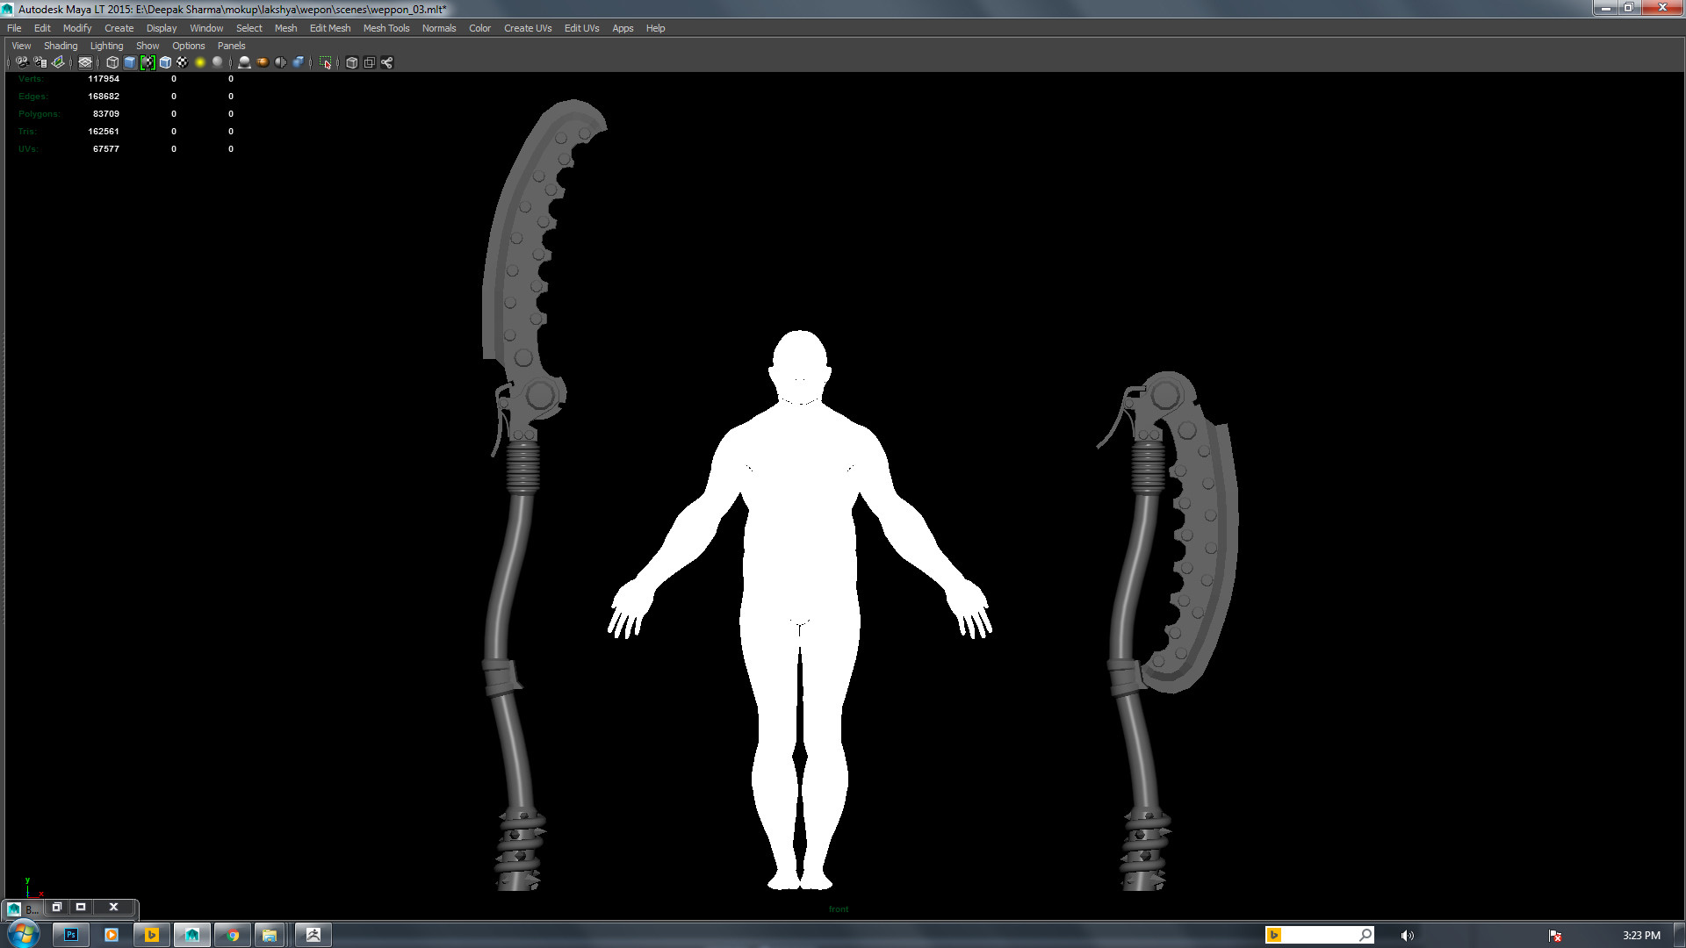Enable wireframe display cube icon
The height and width of the screenshot is (948, 1686).
click(112, 62)
